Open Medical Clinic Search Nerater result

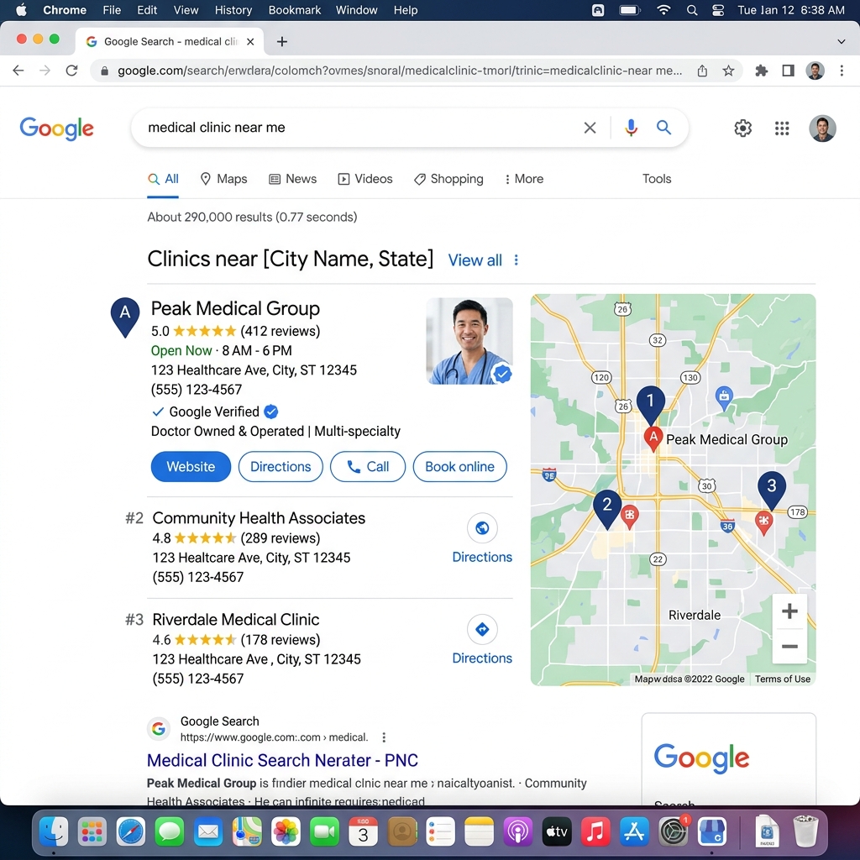(x=282, y=760)
